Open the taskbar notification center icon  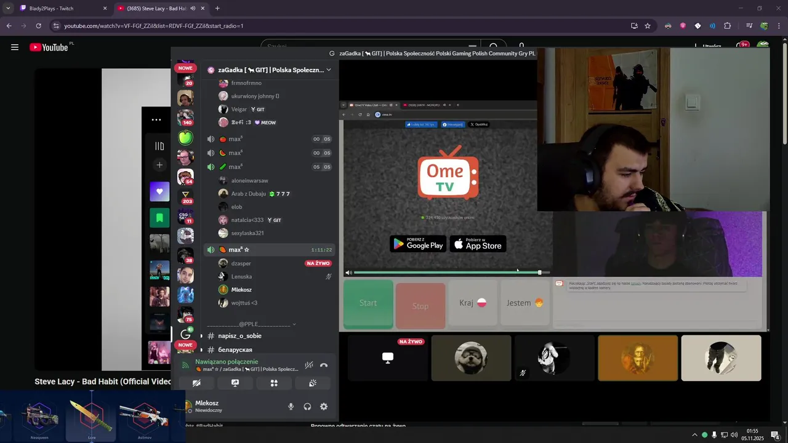775,435
